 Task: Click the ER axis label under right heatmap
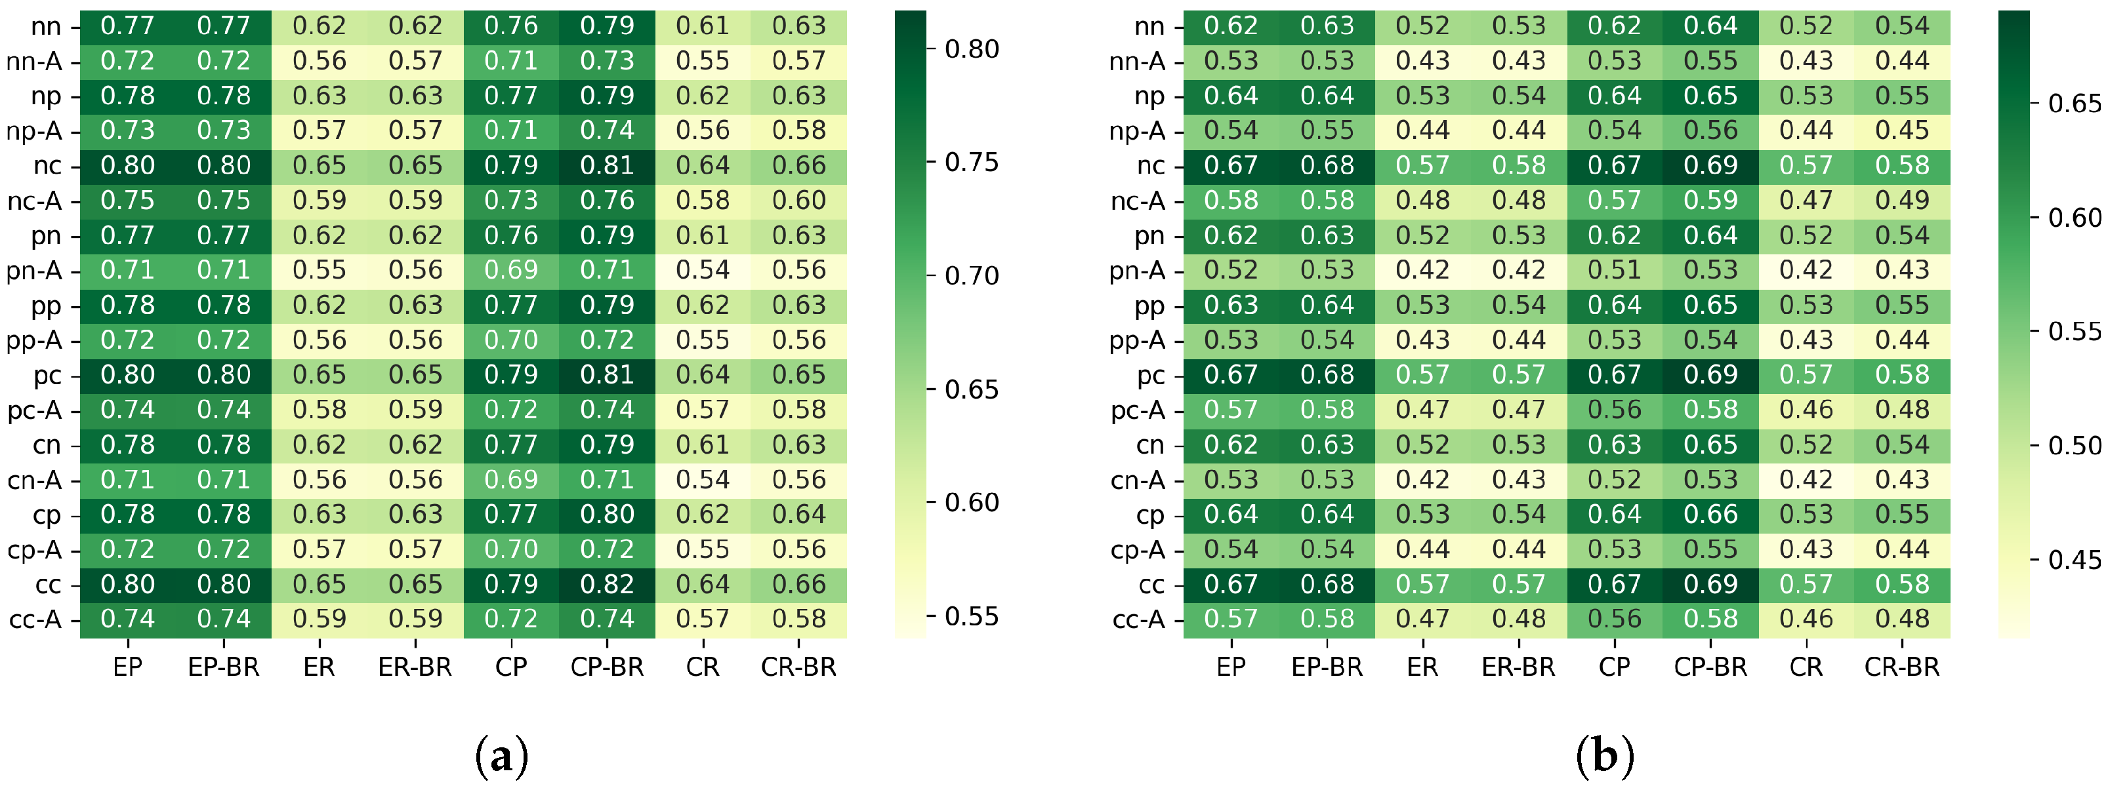[x=1422, y=667]
